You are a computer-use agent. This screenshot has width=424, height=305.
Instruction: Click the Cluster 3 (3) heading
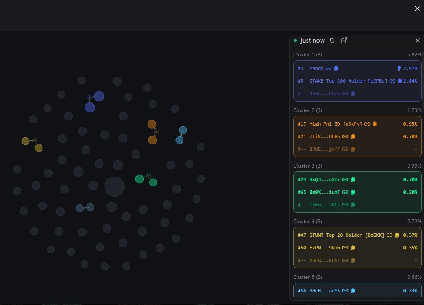coord(307,166)
